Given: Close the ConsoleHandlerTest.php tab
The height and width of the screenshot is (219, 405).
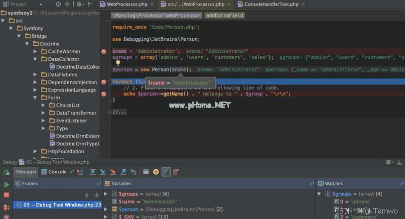Looking at the screenshot, I should tap(303, 4).
